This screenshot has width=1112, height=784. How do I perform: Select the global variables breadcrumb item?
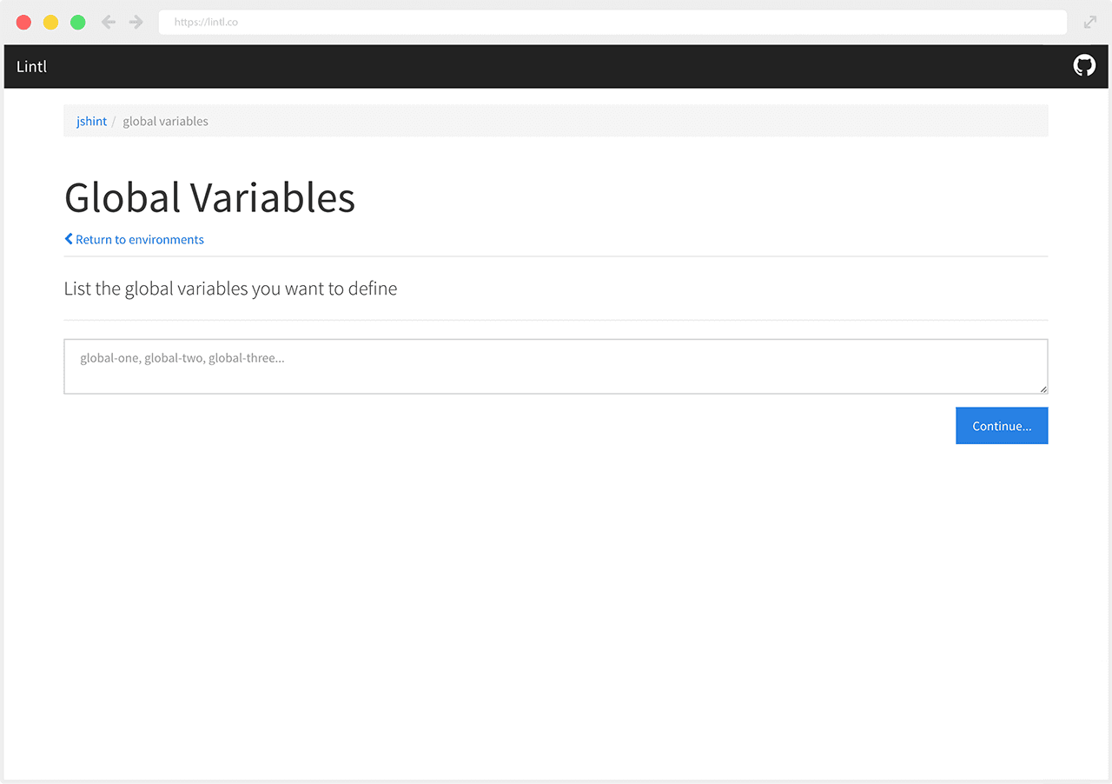point(165,121)
